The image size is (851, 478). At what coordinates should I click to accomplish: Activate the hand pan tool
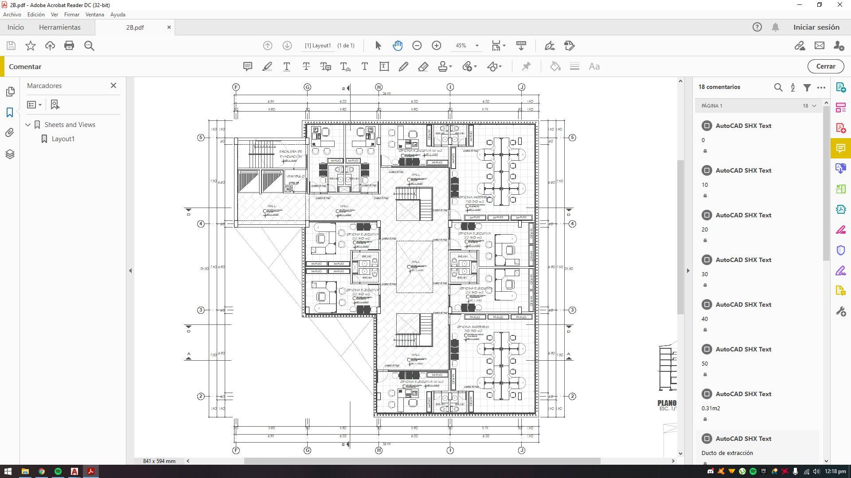pos(398,46)
